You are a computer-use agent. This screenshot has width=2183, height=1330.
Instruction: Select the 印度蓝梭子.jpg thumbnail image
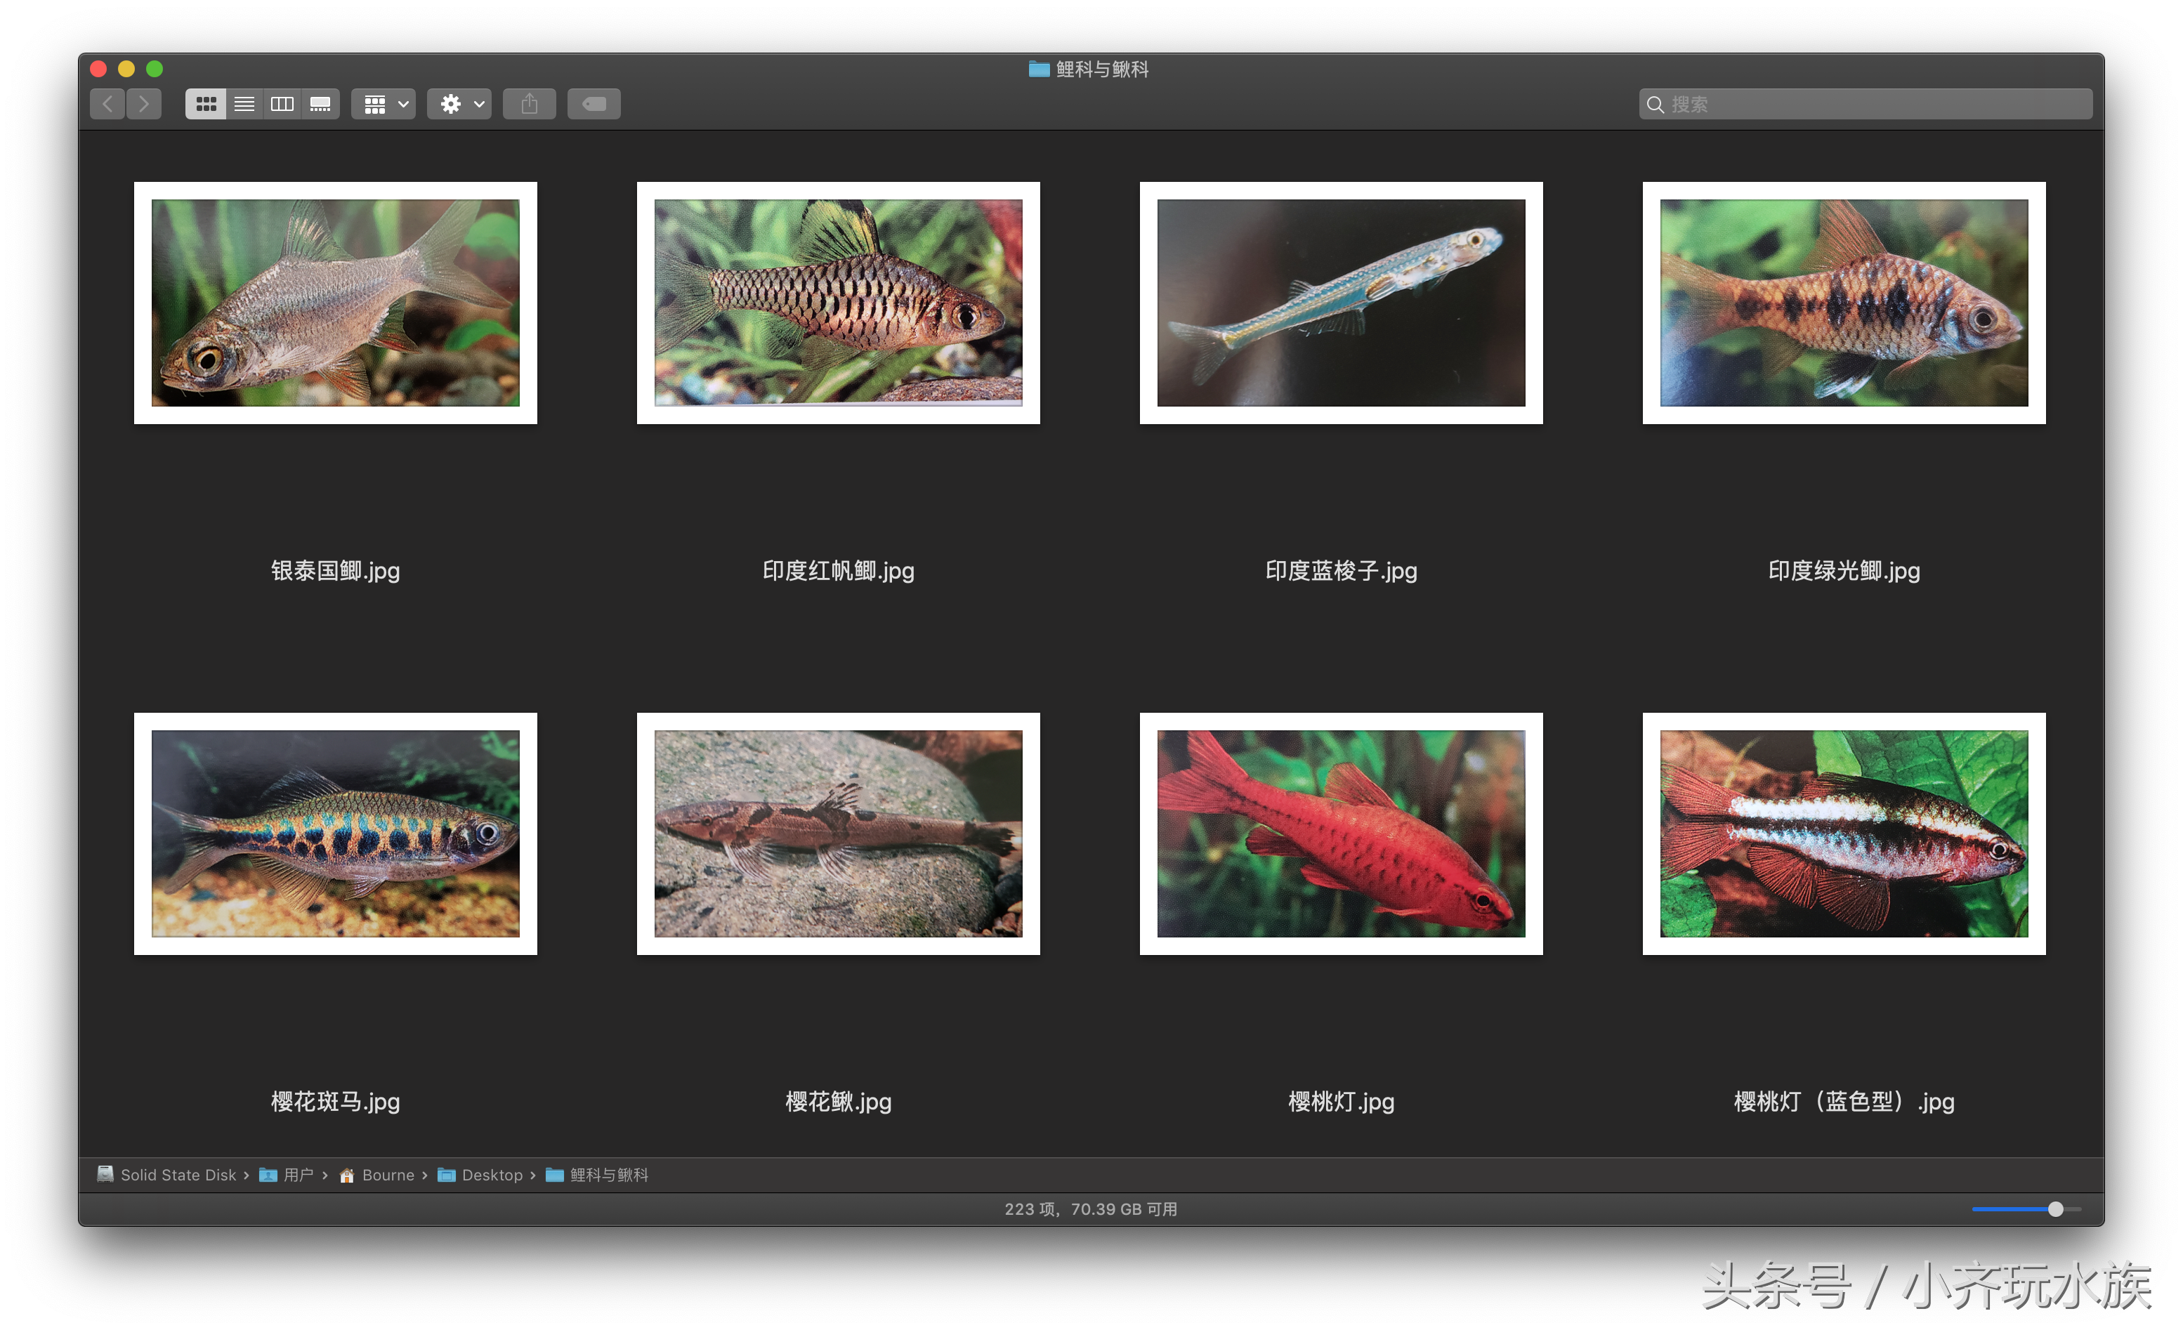click(1342, 303)
